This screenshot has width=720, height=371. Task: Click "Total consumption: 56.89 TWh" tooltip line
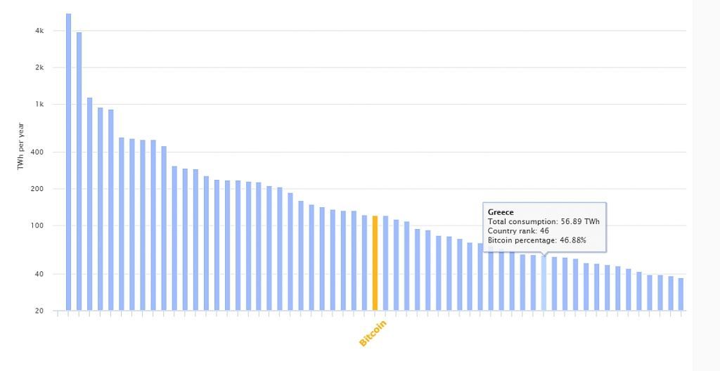(544, 222)
